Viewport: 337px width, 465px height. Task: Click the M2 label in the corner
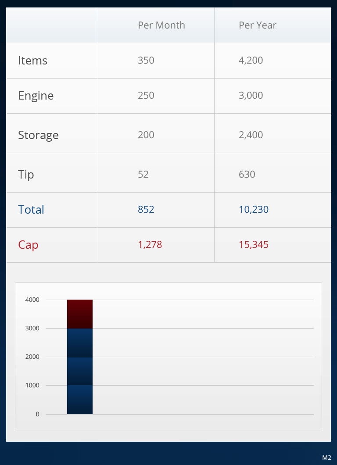coord(326,458)
